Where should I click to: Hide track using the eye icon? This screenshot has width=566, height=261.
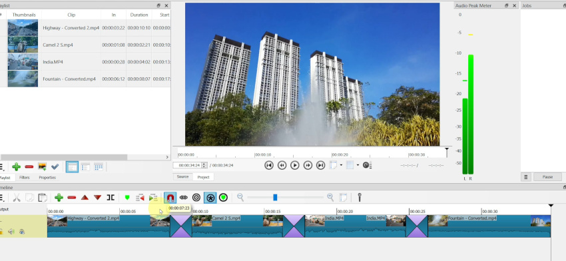coord(22,232)
